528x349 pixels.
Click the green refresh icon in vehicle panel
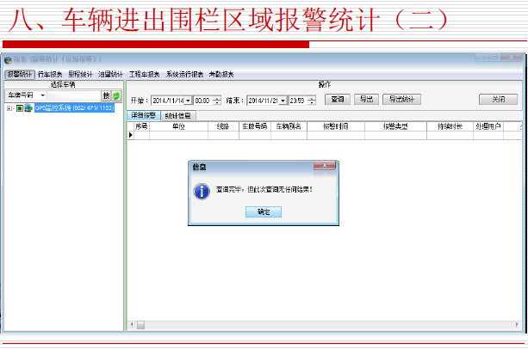115,95
